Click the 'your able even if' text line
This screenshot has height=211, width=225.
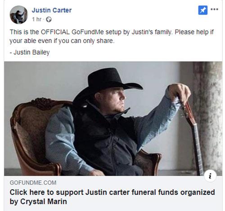(x=62, y=41)
